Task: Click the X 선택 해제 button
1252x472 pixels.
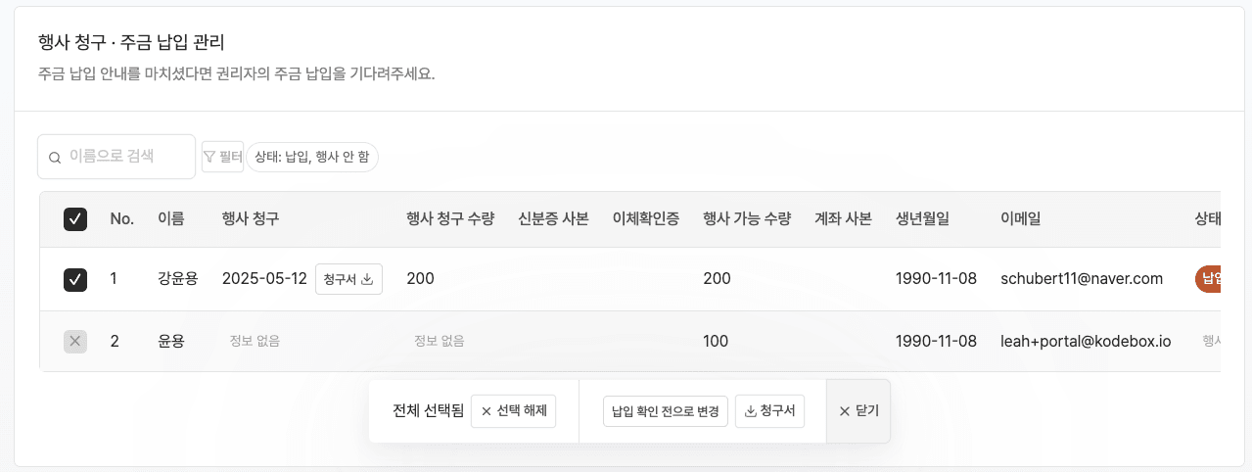Action: 513,411
